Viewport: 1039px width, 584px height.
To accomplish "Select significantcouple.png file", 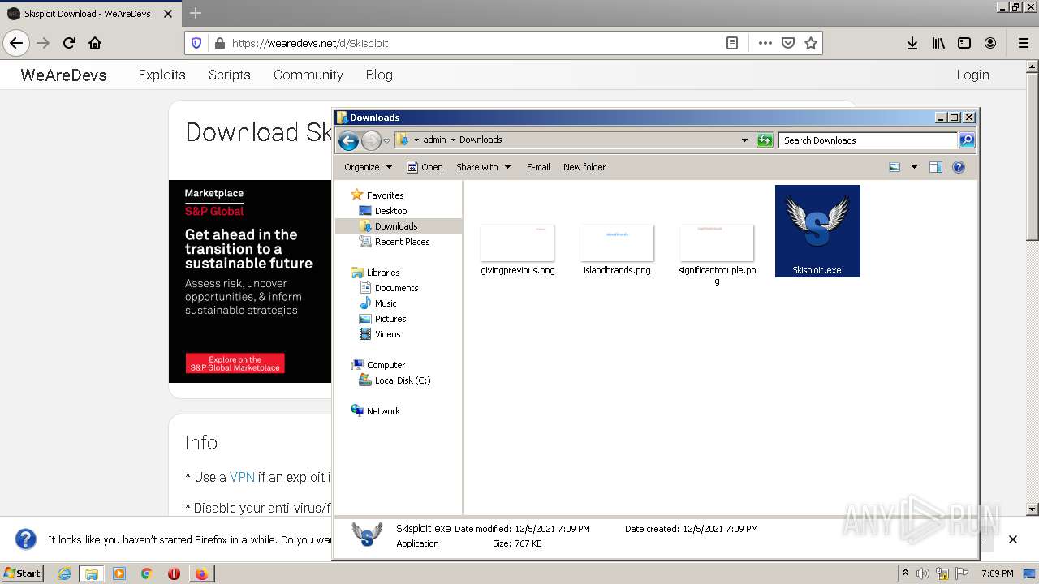I will pyautogui.click(x=717, y=255).
